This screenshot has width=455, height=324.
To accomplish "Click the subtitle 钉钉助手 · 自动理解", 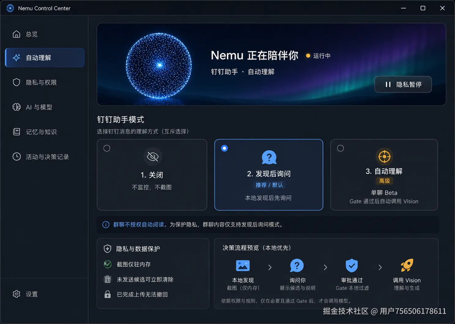I will tap(243, 72).
